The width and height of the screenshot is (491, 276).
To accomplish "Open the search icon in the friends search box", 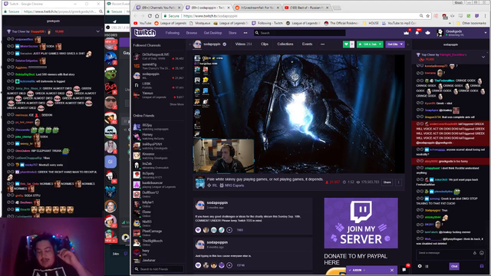I will click(137, 269).
